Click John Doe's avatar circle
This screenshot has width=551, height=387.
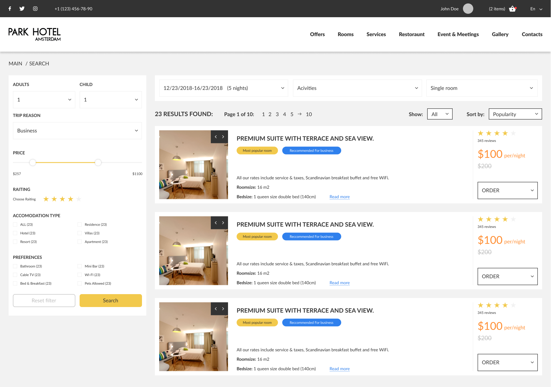[x=468, y=9]
